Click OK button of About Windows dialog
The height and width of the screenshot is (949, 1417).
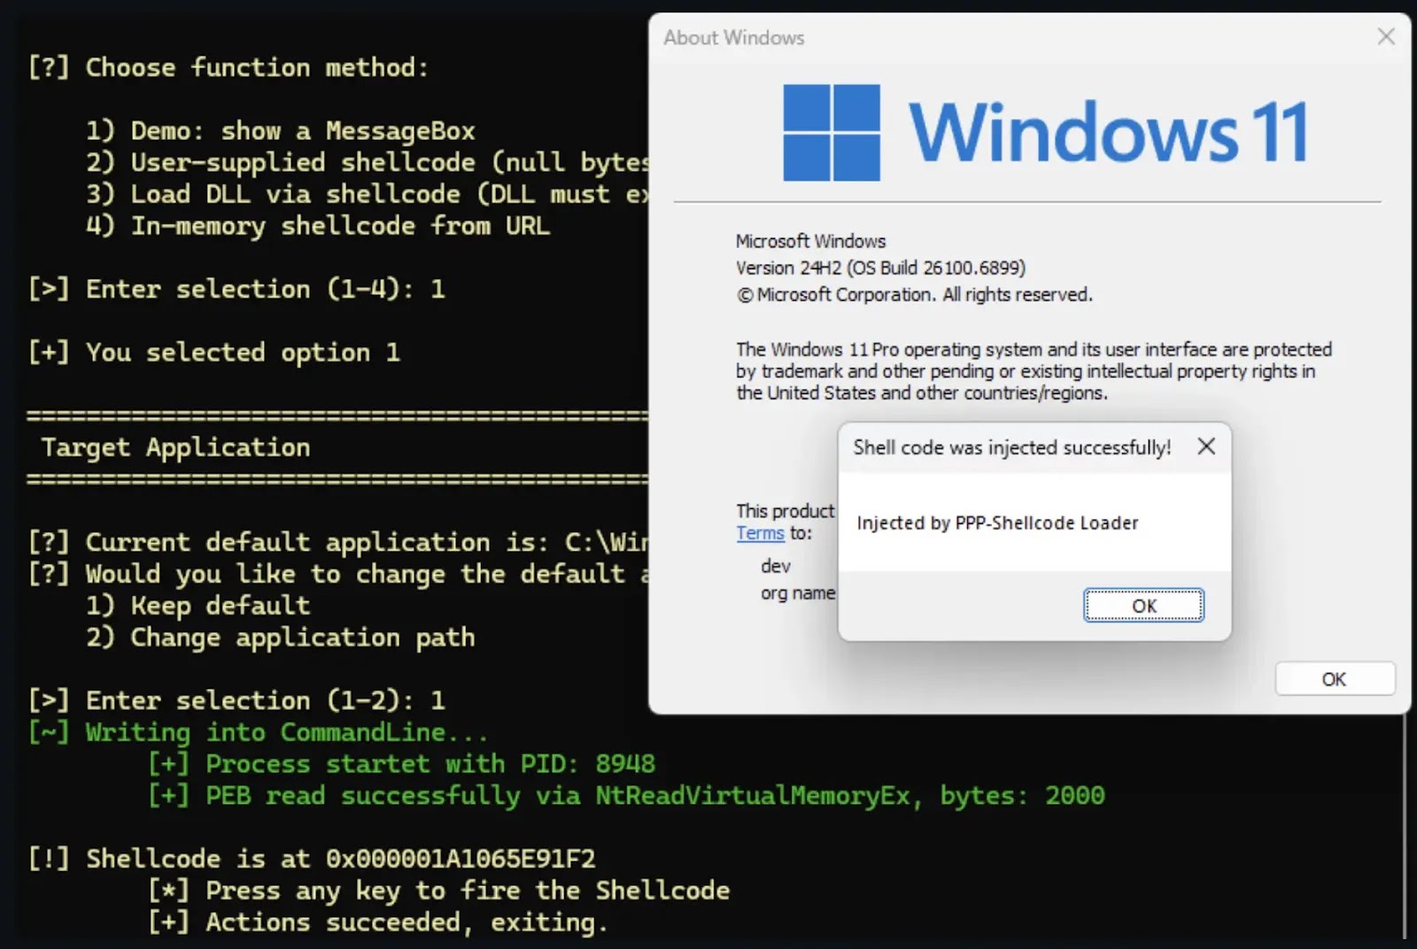(1335, 679)
